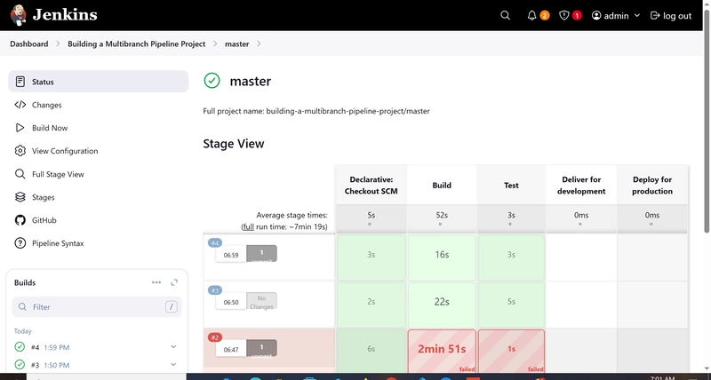Open the master breadcrumb chevron menu
Screen dimensions: 711x380
point(259,44)
